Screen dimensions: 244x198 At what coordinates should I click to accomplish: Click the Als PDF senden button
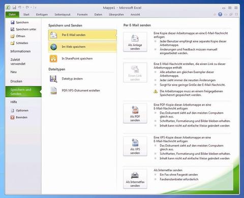[135, 113]
